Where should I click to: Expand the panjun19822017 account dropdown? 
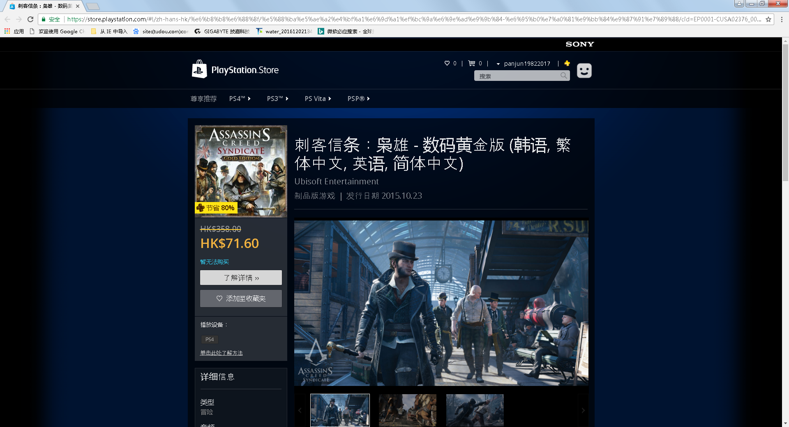pyautogui.click(x=523, y=64)
